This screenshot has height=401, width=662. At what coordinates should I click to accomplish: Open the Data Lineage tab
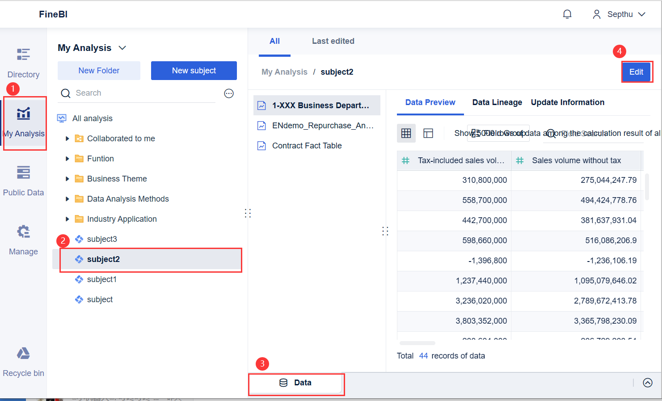[x=497, y=102]
